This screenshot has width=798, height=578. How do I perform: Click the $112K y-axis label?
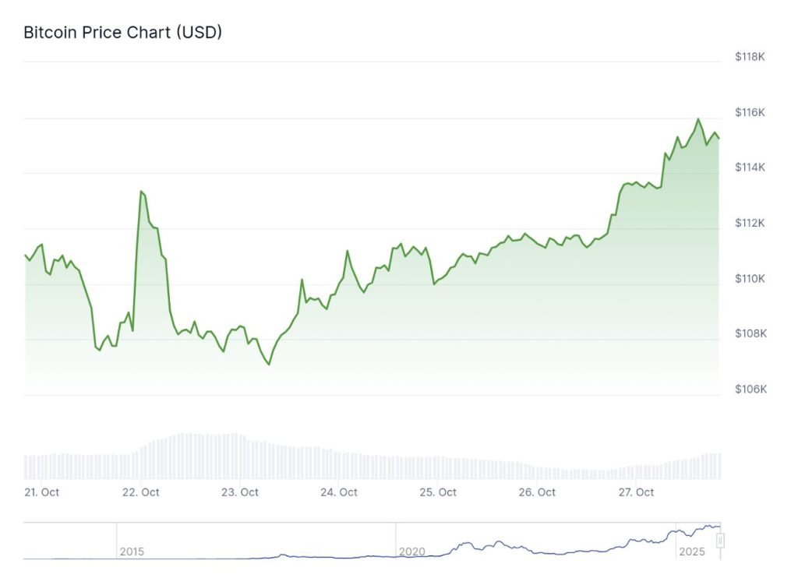coord(750,223)
